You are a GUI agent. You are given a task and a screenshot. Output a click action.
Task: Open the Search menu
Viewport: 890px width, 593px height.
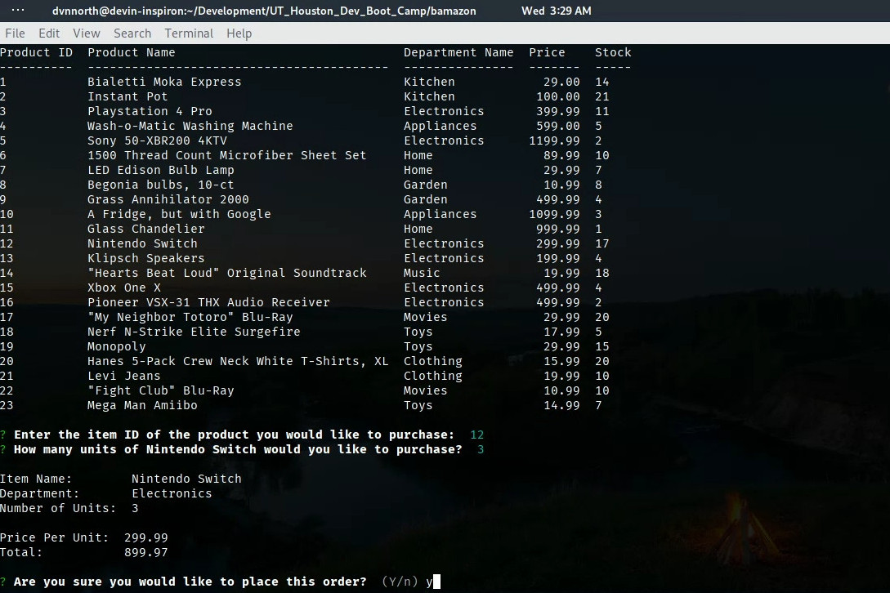tap(132, 33)
